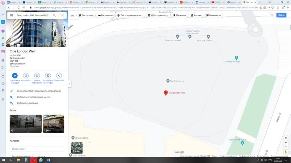Click the Giant Ventures map marker
The width and height of the screenshot is (291, 163).
click(168, 81)
